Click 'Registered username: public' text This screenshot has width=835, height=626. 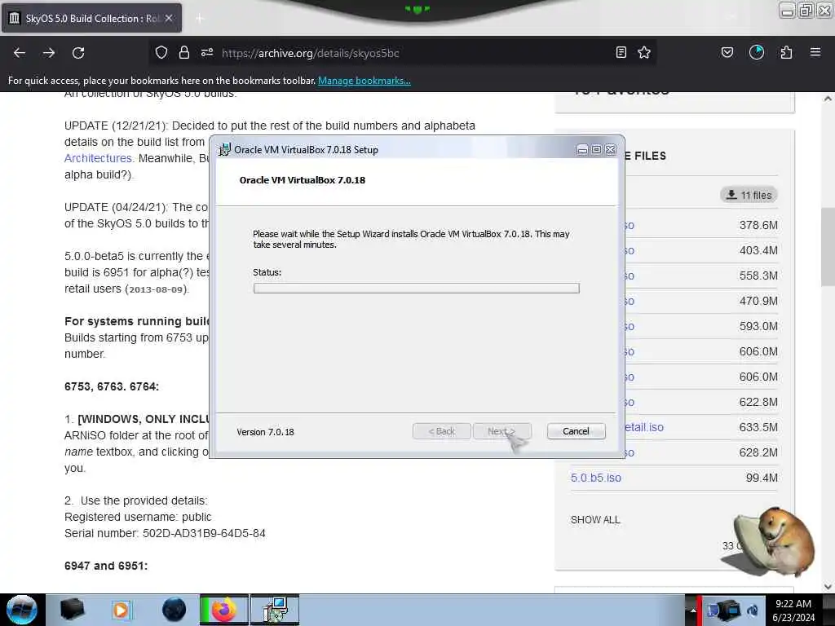coord(138,517)
